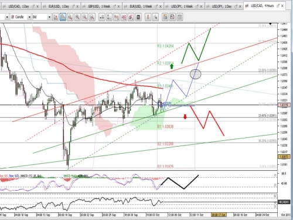Image resolution: width=293 pixels, height=220 pixels.
Task: Click the calculator-like toolbar icon
Action: coord(138,17)
